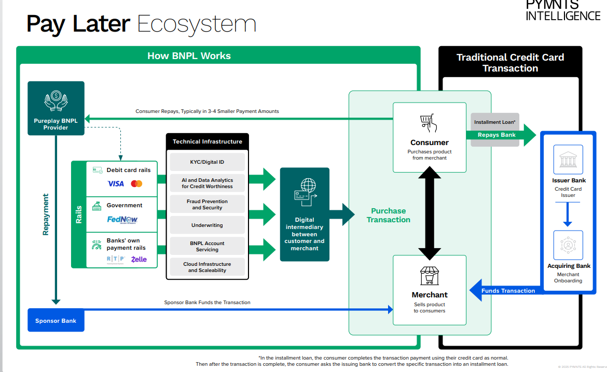Select the RTP payment rail logo
Image resolution: width=607 pixels, height=372 pixels.
tap(116, 259)
